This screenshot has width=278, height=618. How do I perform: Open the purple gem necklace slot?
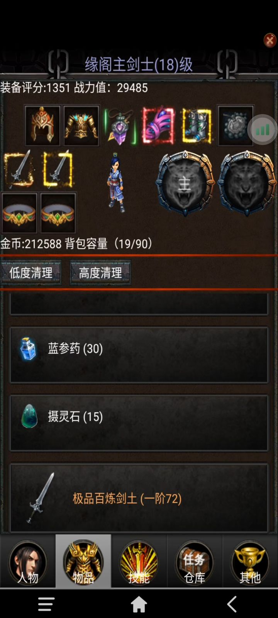120,126
